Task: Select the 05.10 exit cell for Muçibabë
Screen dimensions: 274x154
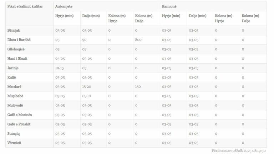Action: click(87, 96)
